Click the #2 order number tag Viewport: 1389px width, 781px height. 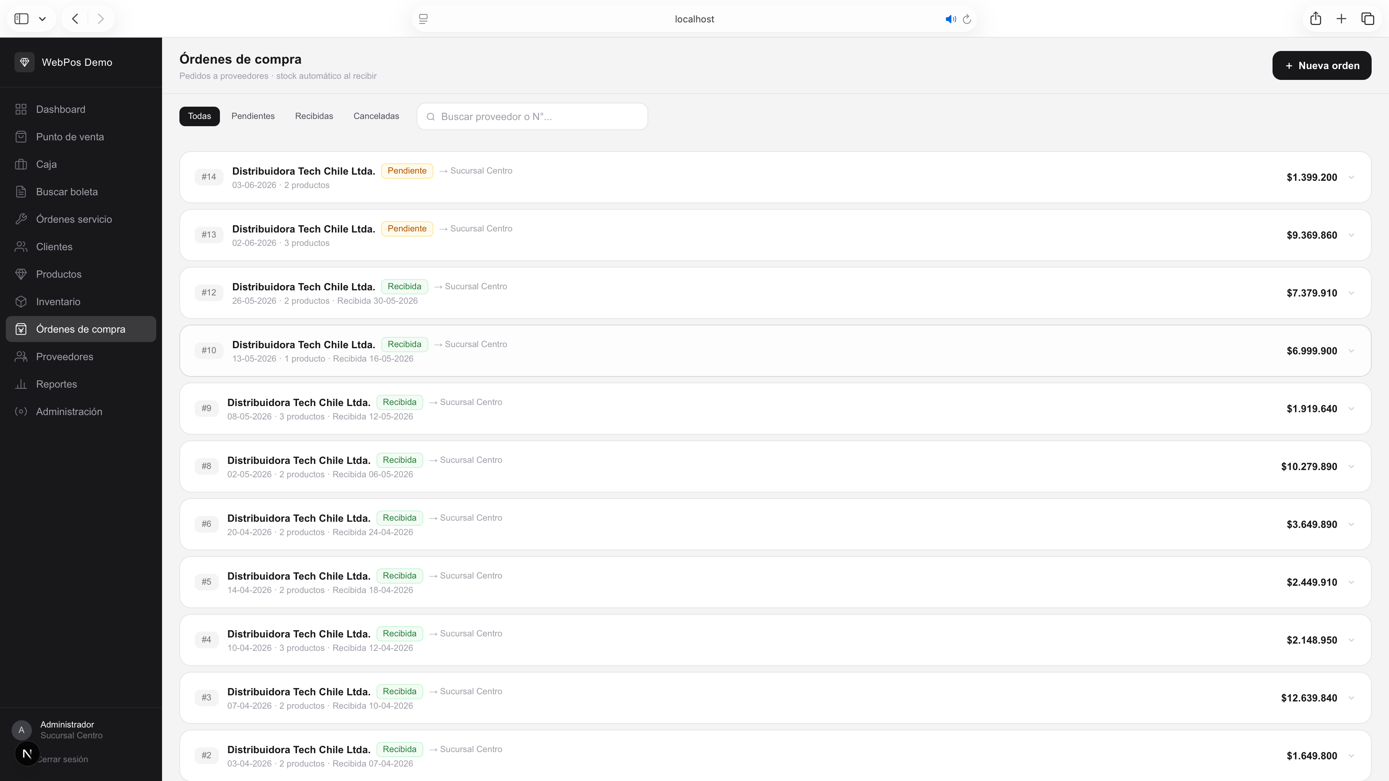[x=207, y=756]
